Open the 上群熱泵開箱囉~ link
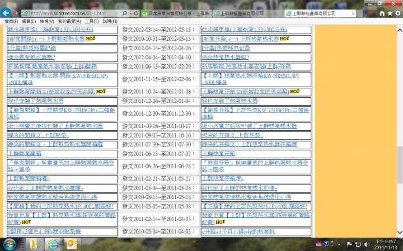403x251 pixels. coord(29,179)
